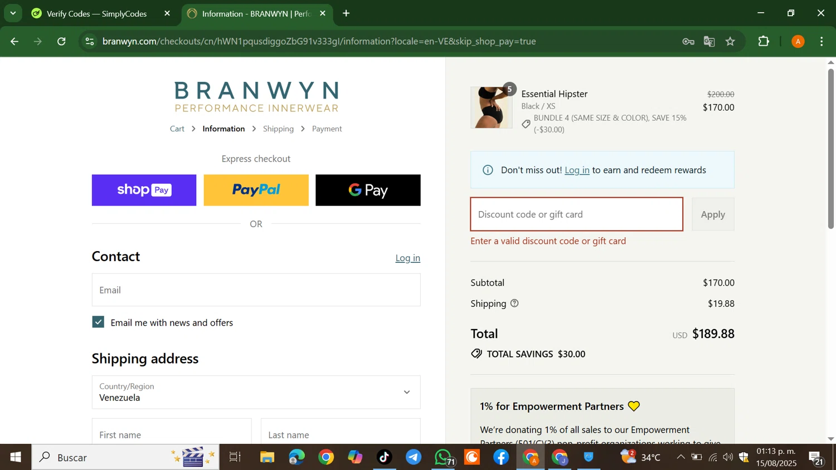This screenshot has width=836, height=470.
Task: Click the info icon in rewards banner
Action: coord(488,170)
